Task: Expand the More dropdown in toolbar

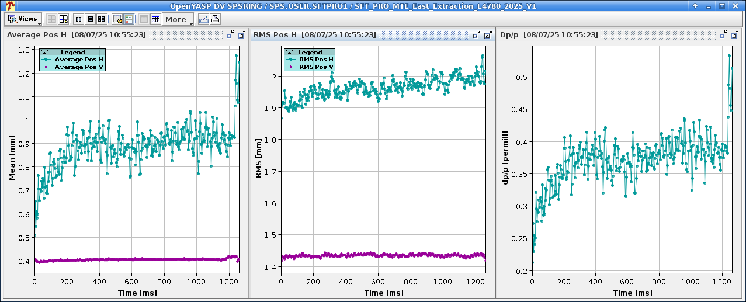Action: pos(179,19)
